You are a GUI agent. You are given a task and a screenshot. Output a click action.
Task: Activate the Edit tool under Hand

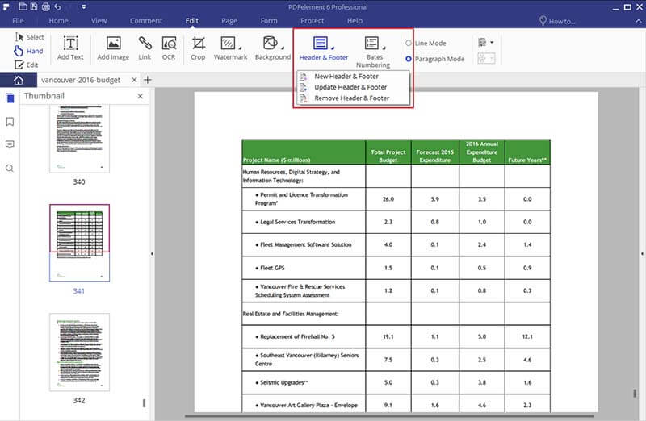click(27, 65)
